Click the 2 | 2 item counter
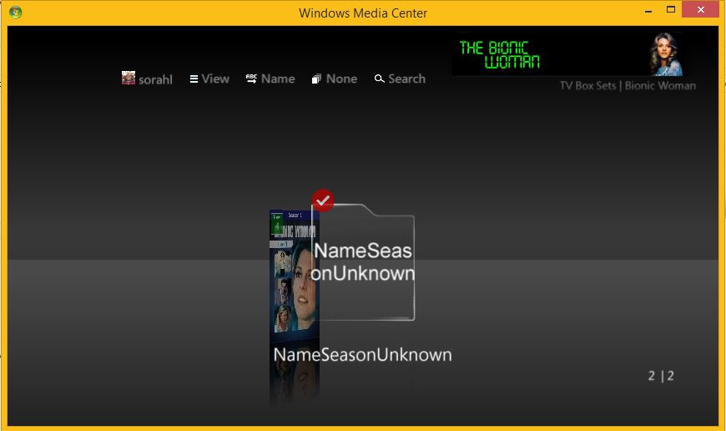This screenshot has width=726, height=431. pos(661,376)
